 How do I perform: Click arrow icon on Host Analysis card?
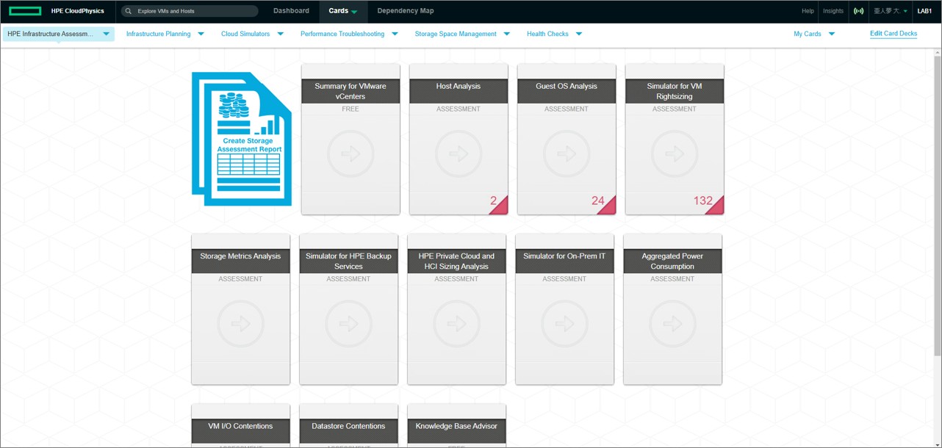point(459,153)
